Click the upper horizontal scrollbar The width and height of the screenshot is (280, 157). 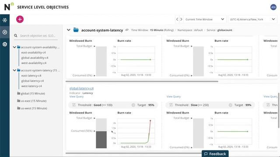(x=142, y=82)
